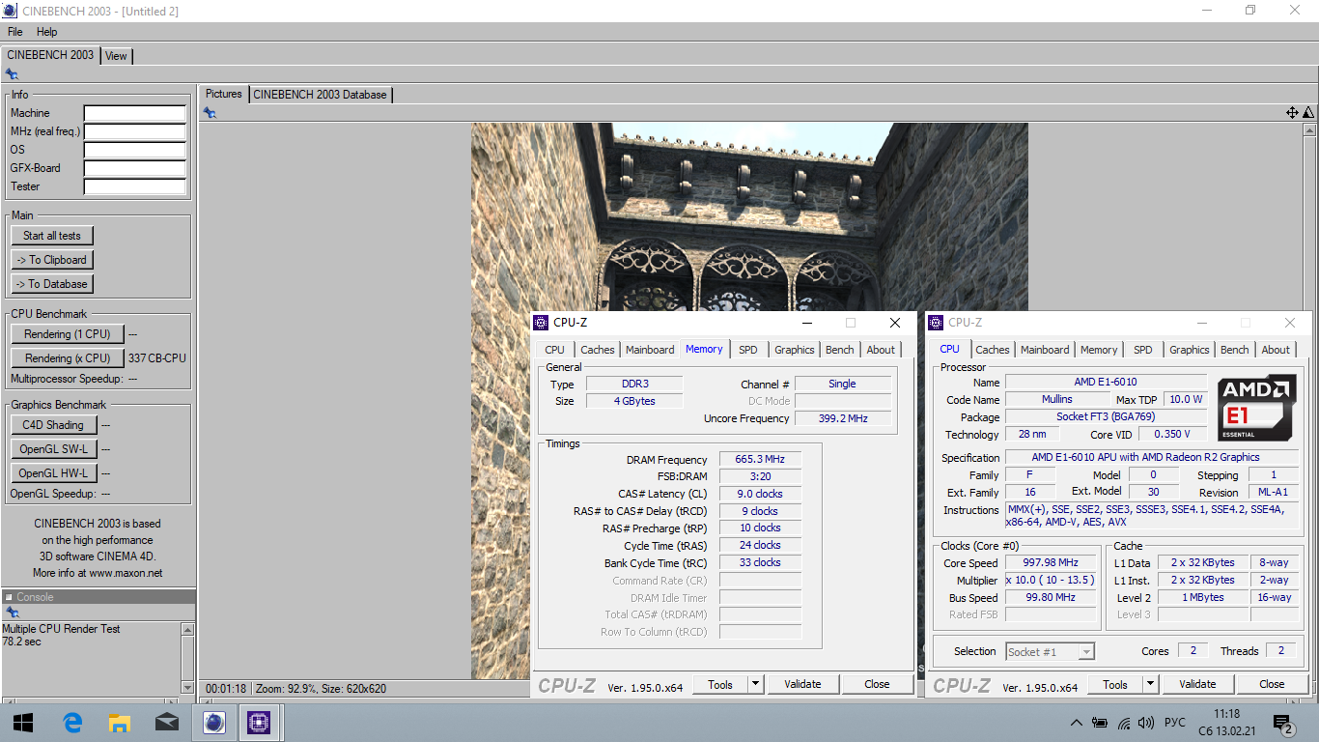Run C4D Shading test
This screenshot has height=742, width=1319.
pyautogui.click(x=53, y=425)
